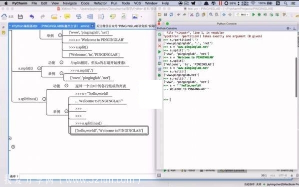Open the topic insert dropdown arrow
299x187 pixels.
[60, 17]
